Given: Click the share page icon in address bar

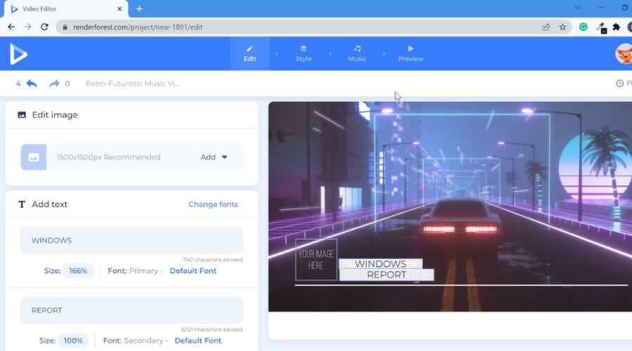Looking at the screenshot, I should tap(546, 27).
